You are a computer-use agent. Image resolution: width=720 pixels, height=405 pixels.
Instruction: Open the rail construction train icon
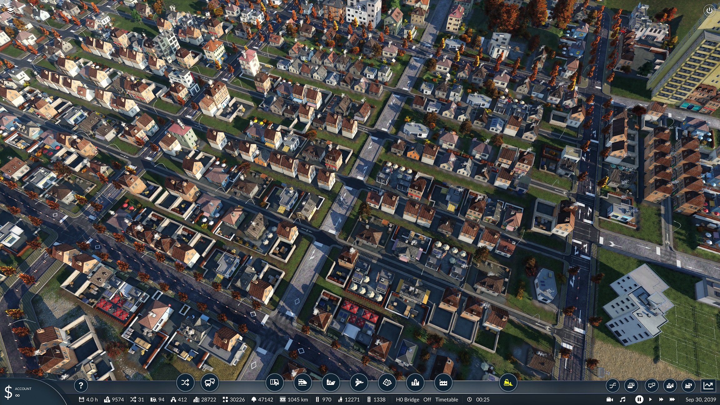pyautogui.click(x=302, y=382)
